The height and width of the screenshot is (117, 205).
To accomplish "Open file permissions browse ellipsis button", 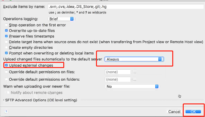I will pos(134,72).
